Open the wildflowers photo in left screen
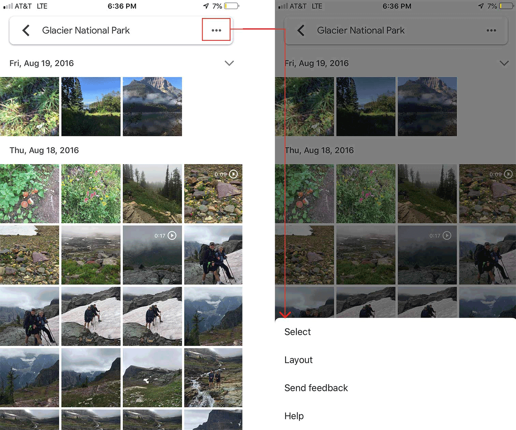 coord(91,193)
